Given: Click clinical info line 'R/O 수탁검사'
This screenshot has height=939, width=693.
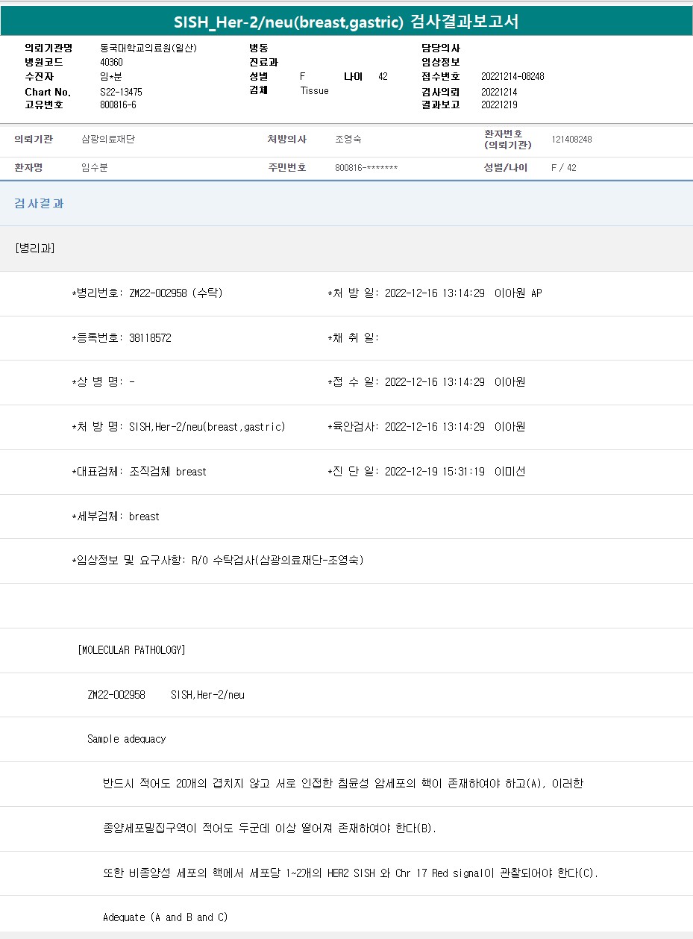Looking at the screenshot, I should pyautogui.click(x=217, y=561).
